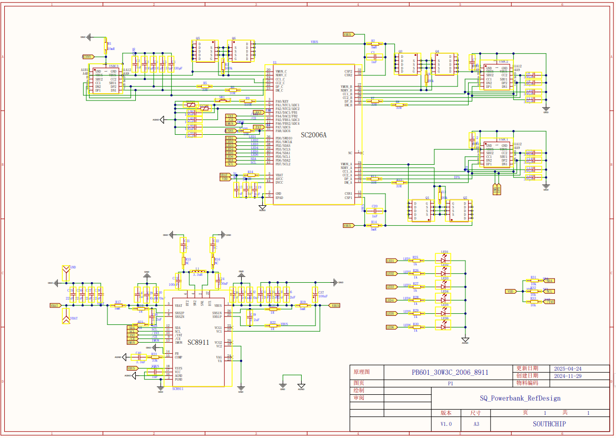Select the SOUTHCHIP company name field
616x438 pixels.
549,424
